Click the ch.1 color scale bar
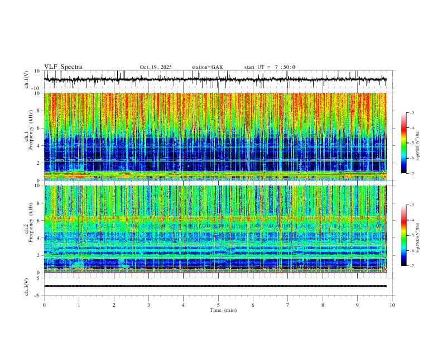The image size is (442, 342). tap(403, 143)
